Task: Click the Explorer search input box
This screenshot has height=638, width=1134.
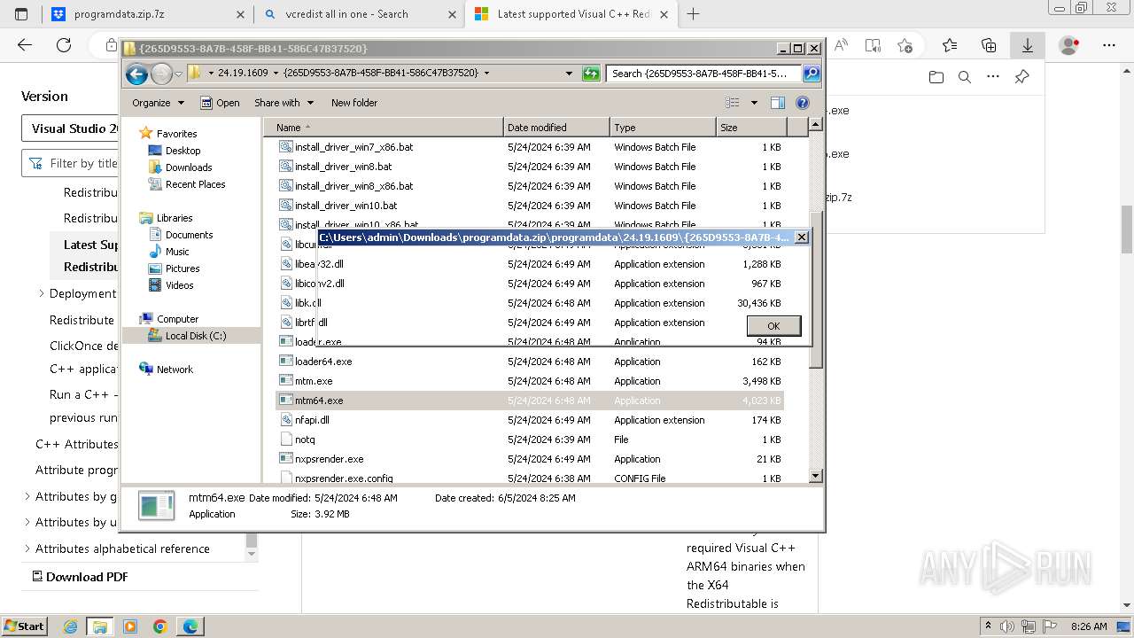Action: [x=704, y=74]
